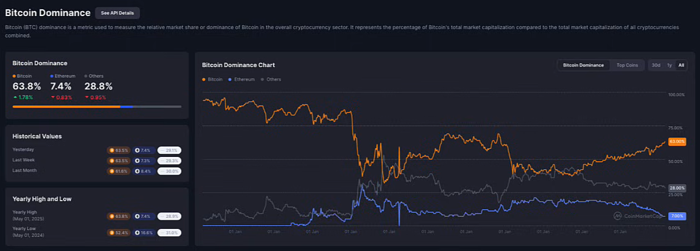This screenshot has width=700, height=251.
Task: Click the Ethereum icon in the Yearly High row
Action: [x=137, y=217]
